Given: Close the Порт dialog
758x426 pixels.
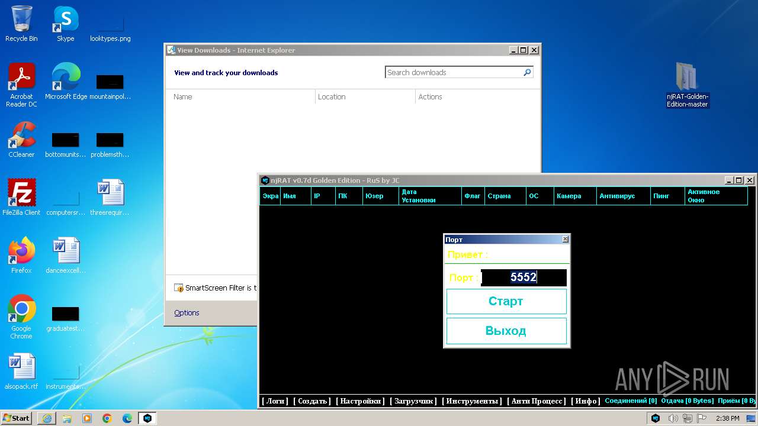Looking at the screenshot, I should pyautogui.click(x=565, y=239).
